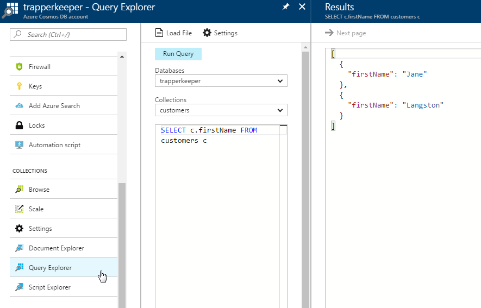Screen dimensions: 481x308
Task: Click the Query Explorer header grid icon
Action: pos(10,10)
